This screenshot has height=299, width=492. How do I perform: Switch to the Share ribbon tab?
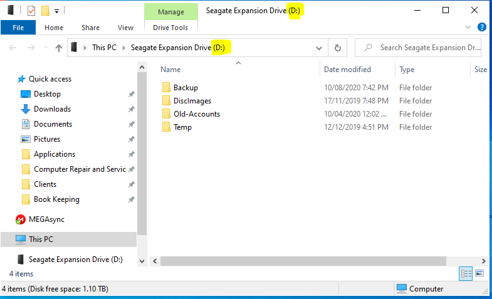90,28
